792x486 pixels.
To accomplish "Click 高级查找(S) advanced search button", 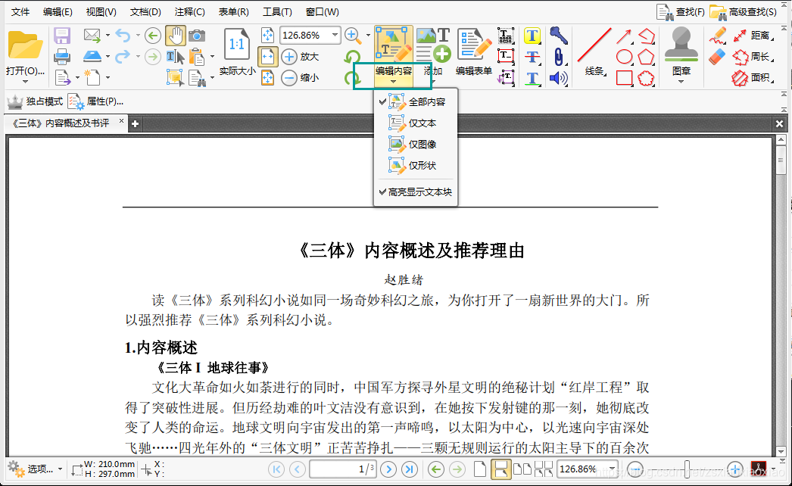I will [744, 11].
